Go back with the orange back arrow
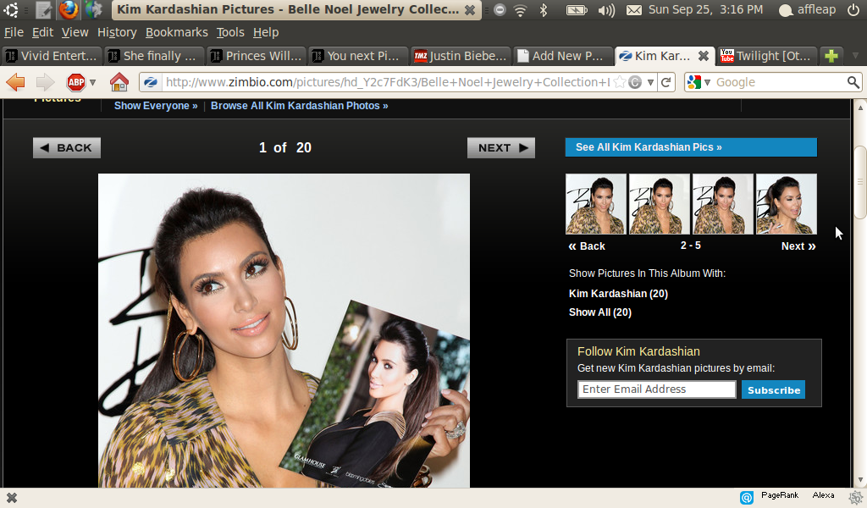This screenshot has height=508, width=867. point(15,82)
